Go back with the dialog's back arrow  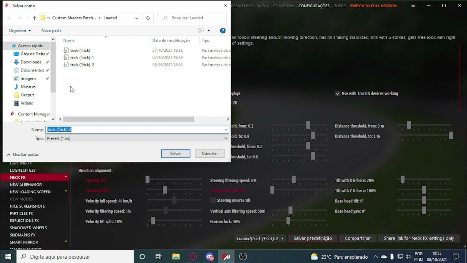tap(9, 18)
